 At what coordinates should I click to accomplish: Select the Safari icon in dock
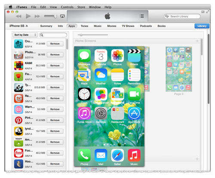117,155
